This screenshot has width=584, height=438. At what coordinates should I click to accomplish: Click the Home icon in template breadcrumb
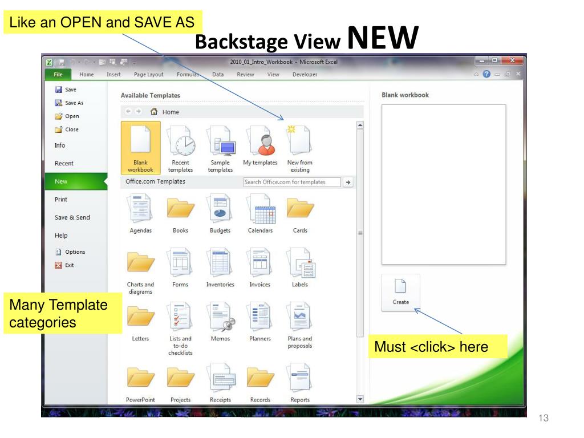pos(154,111)
